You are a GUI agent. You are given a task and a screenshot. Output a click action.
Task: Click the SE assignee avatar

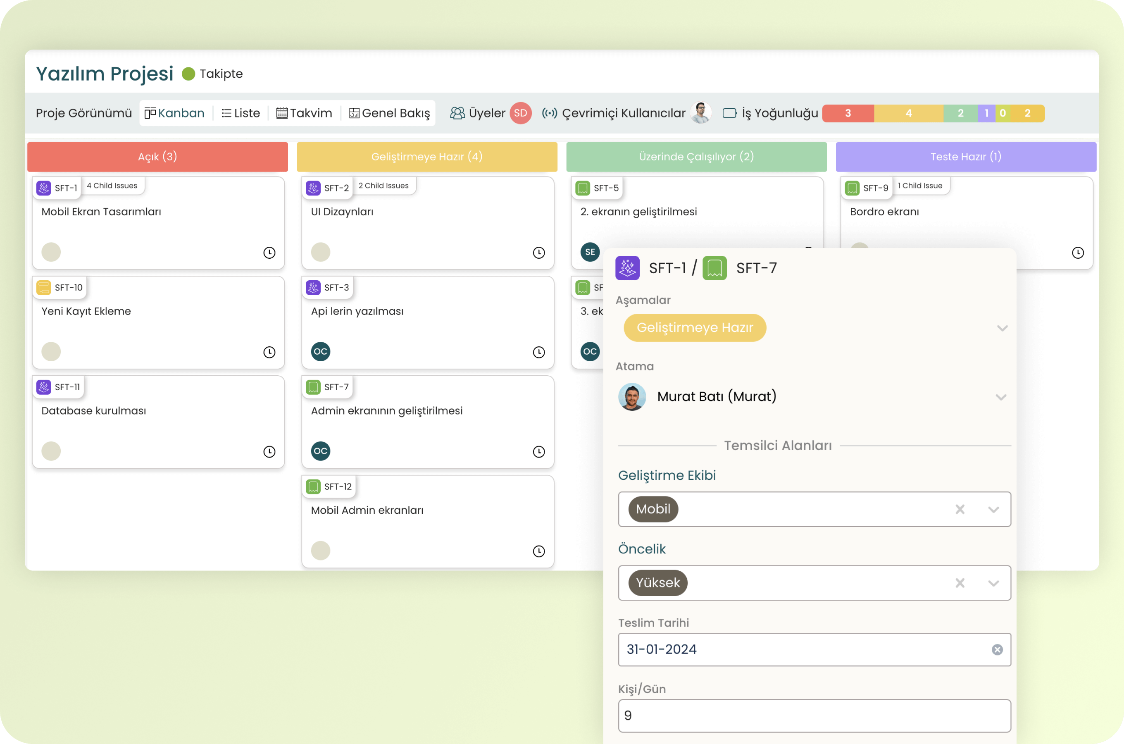590,252
